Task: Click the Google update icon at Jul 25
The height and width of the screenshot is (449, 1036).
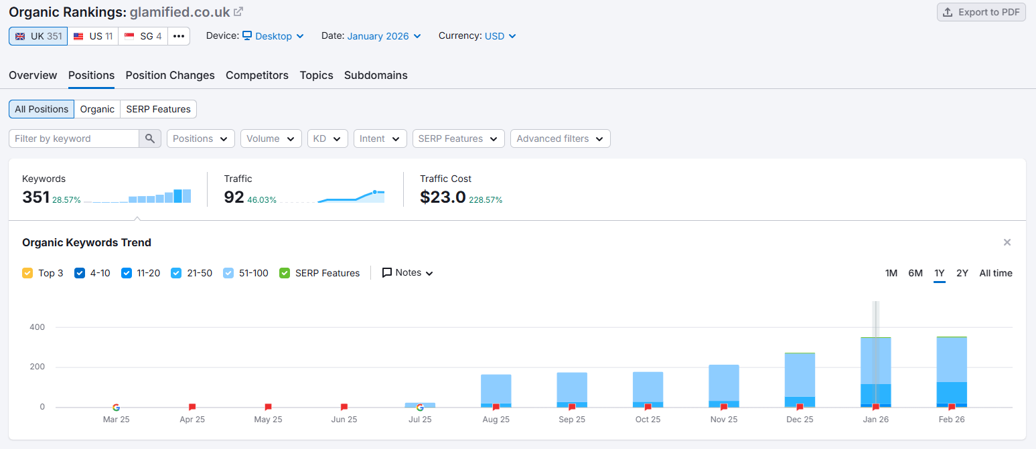Action: click(420, 407)
